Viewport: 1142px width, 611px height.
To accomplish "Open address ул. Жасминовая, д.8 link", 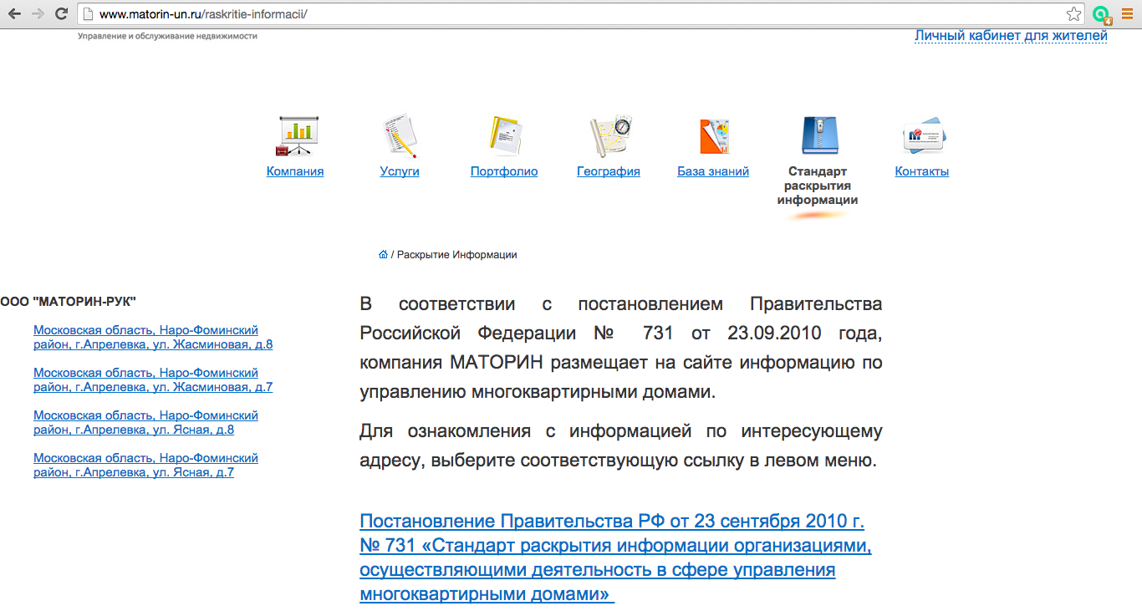I will click(153, 338).
